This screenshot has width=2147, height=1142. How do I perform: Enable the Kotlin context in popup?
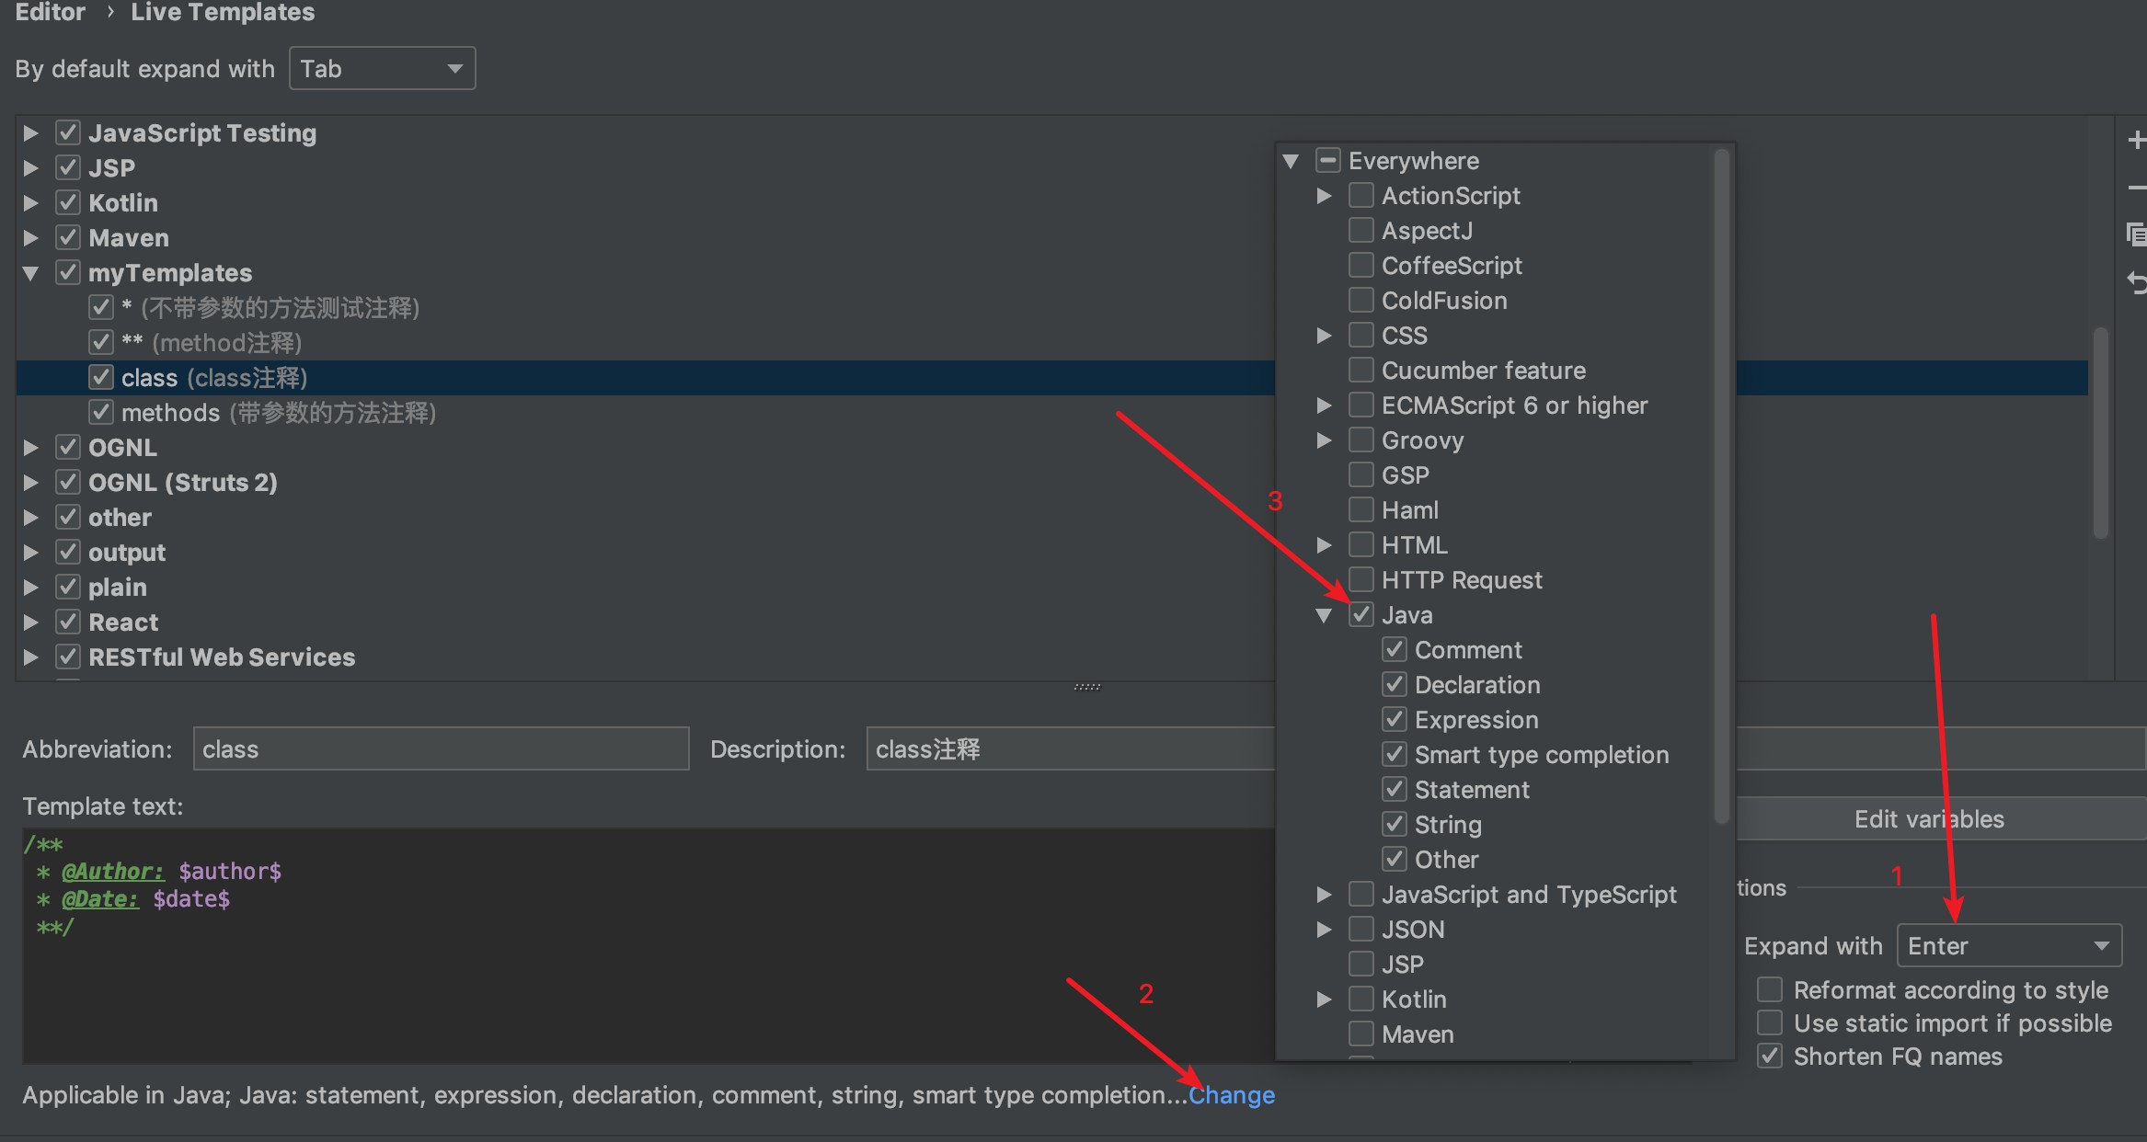[1361, 999]
